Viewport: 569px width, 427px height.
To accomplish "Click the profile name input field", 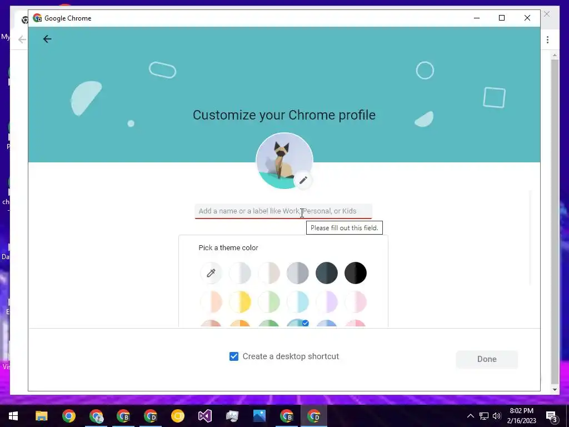I will pos(283,211).
